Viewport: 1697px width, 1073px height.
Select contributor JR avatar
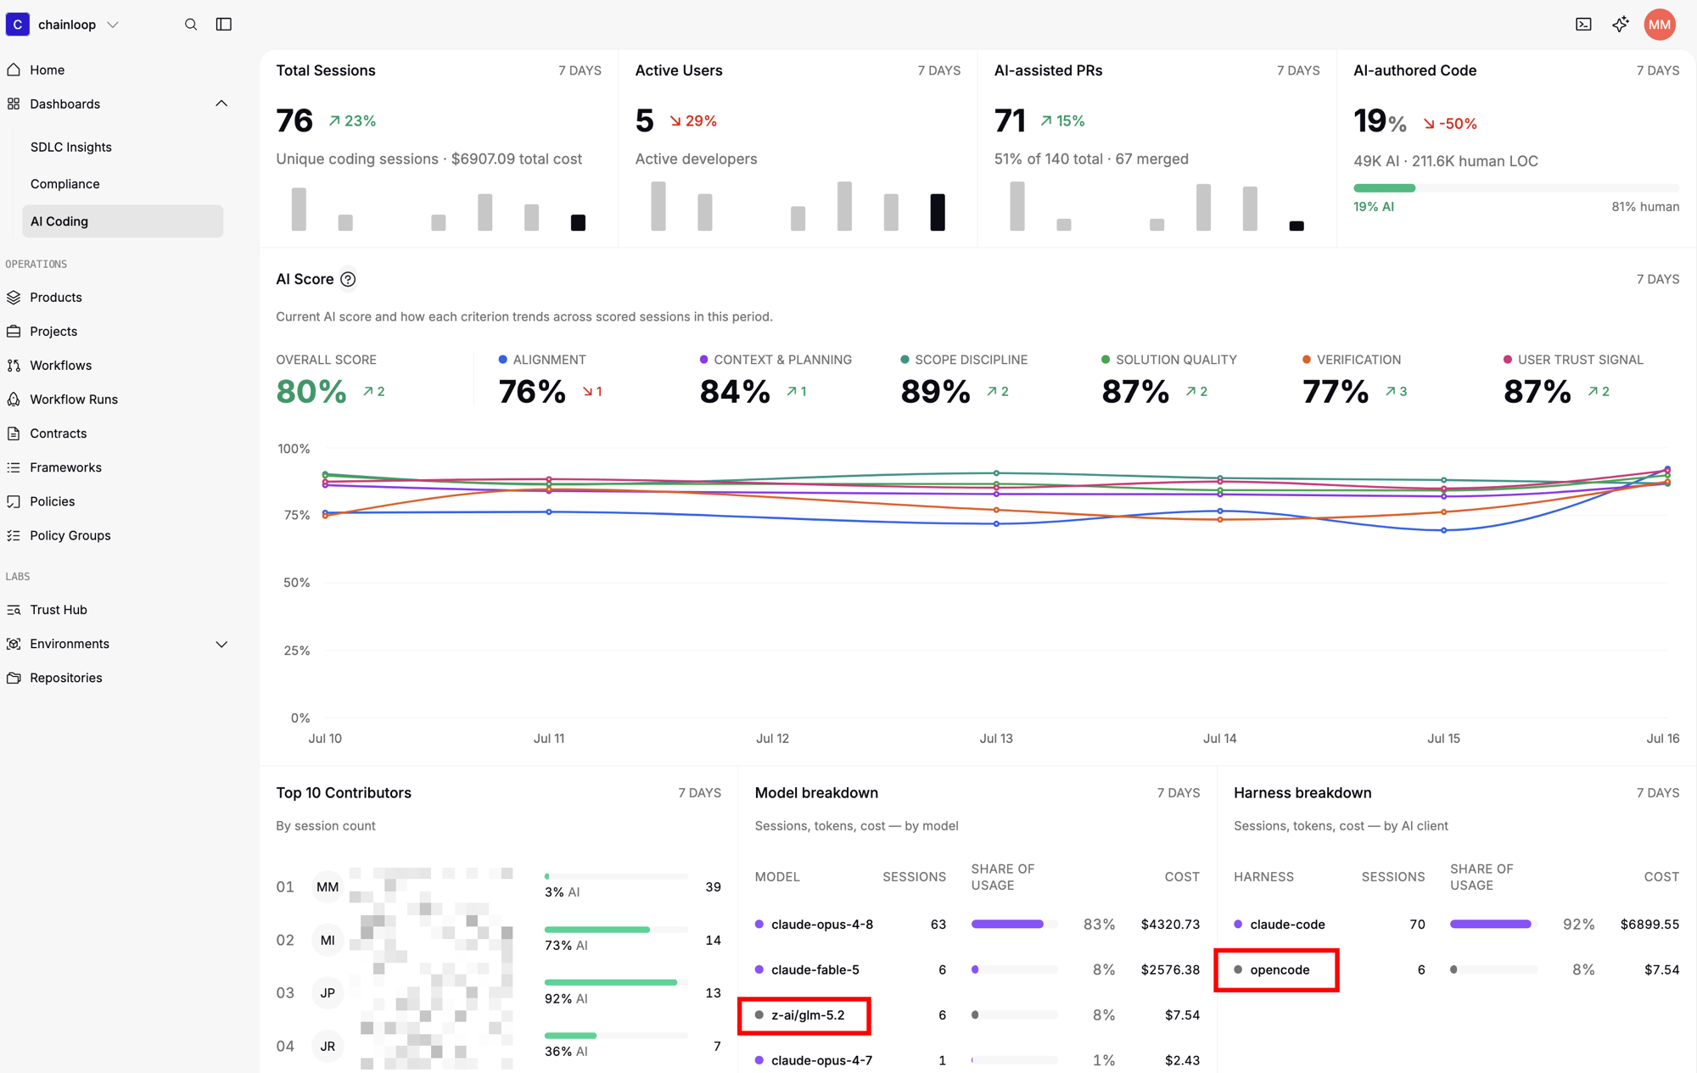(328, 1046)
